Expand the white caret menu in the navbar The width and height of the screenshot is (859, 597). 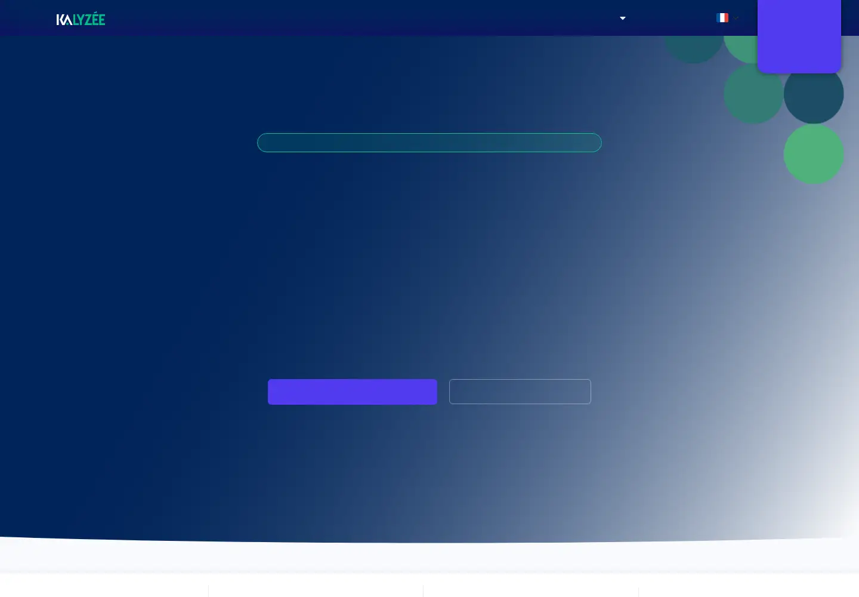(x=623, y=19)
